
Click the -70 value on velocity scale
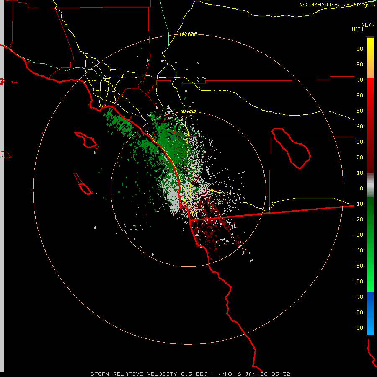click(x=358, y=297)
